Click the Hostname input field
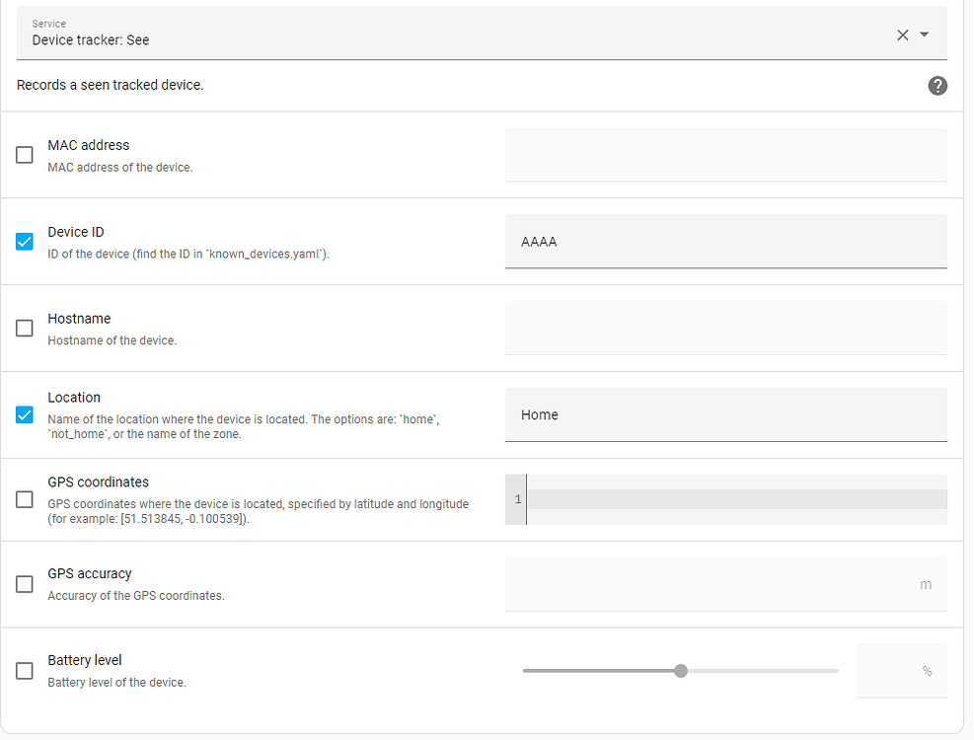This screenshot has width=974, height=740. click(725, 329)
